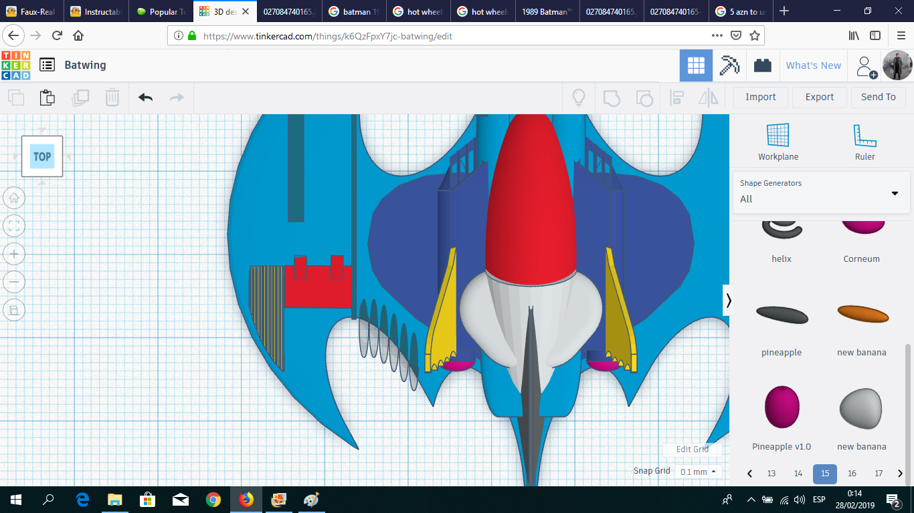
Task: Click the Import button
Action: pos(761,98)
